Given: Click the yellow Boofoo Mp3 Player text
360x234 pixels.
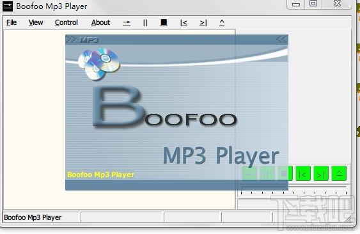Looking at the screenshot, I should pyautogui.click(x=100, y=175).
